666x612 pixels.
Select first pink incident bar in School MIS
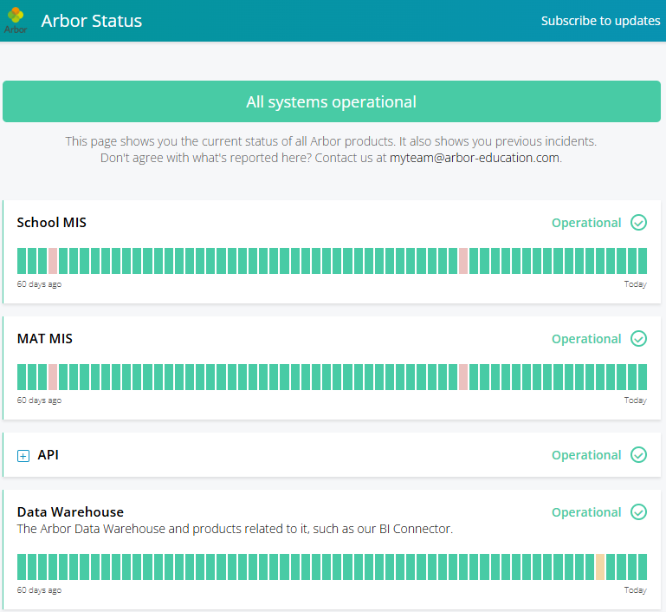point(53,261)
